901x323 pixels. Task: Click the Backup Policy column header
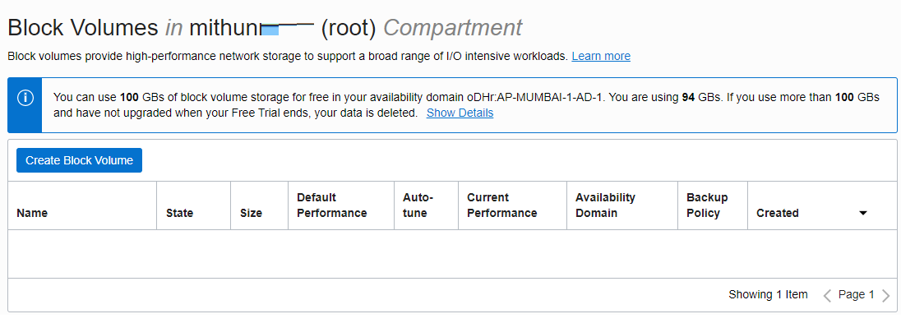(707, 205)
